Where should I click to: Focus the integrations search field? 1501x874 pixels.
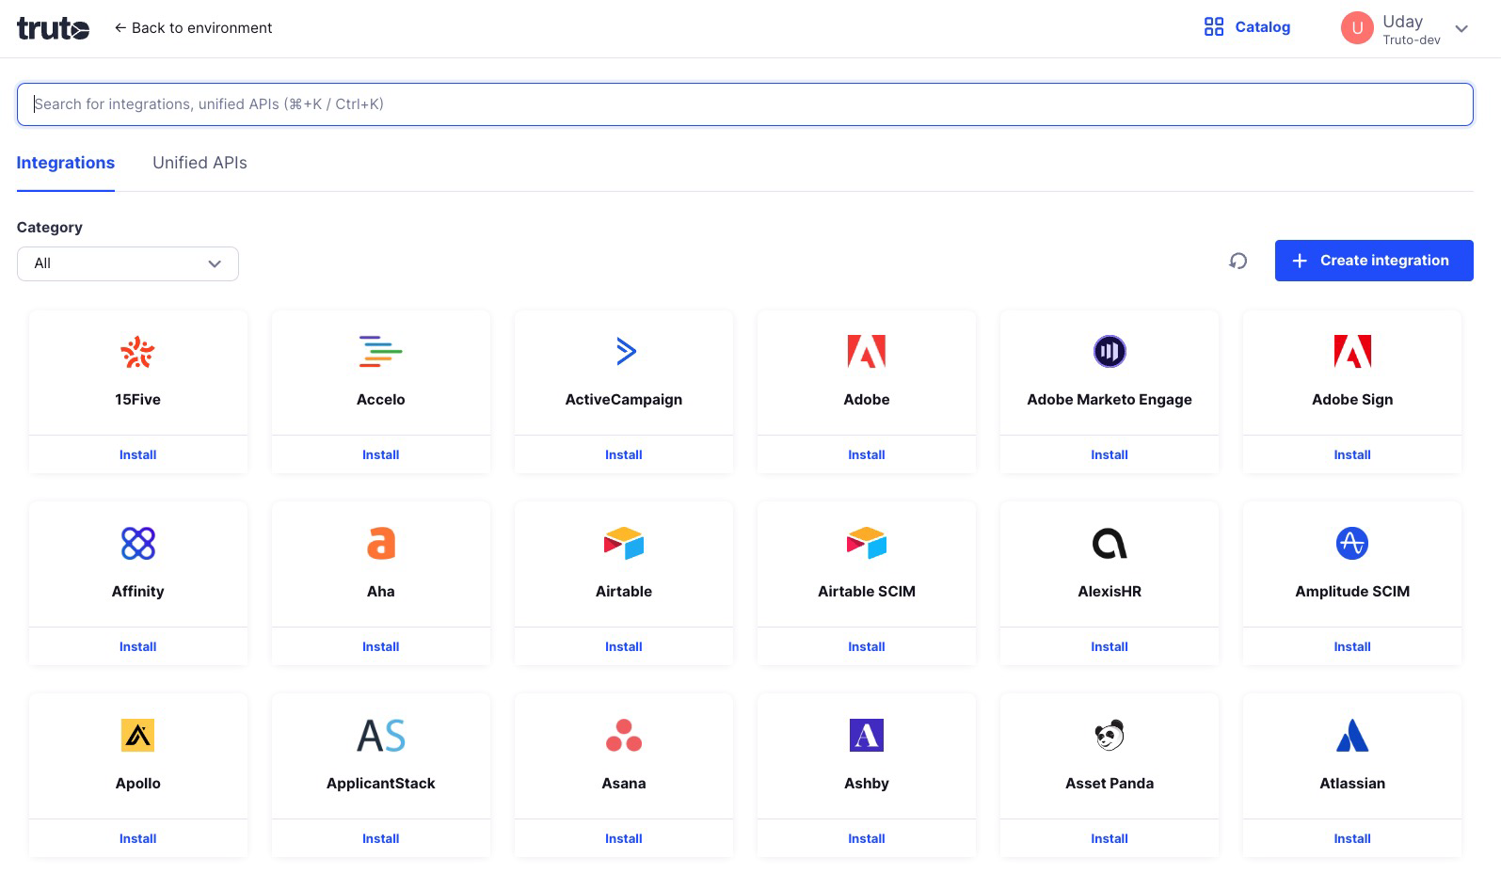tap(745, 104)
